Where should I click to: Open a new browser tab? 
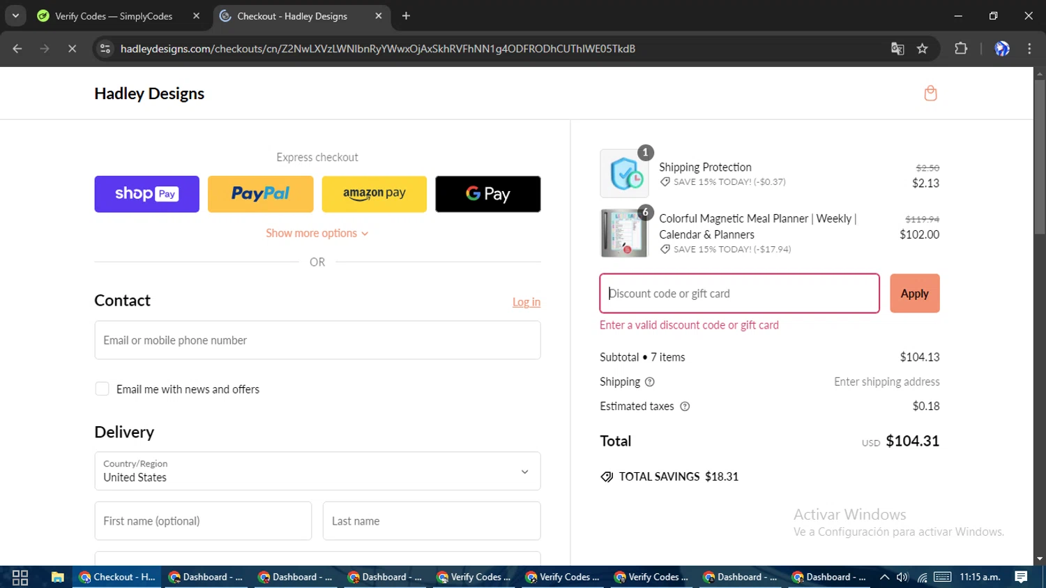coord(406,16)
